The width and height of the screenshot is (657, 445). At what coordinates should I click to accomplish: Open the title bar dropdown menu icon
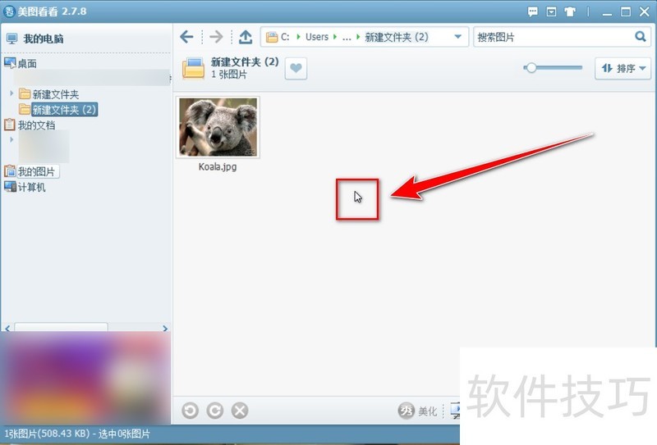pyautogui.click(x=551, y=11)
